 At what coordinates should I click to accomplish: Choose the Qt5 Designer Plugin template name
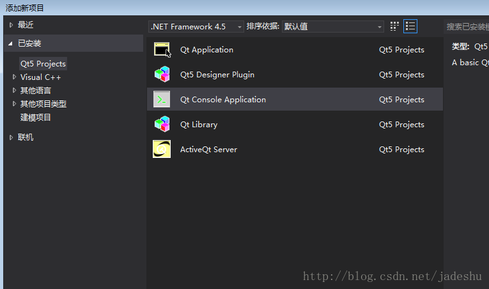[217, 75]
